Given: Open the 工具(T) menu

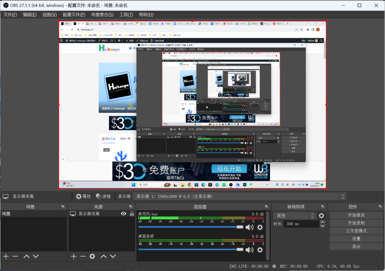Looking at the screenshot, I should (x=126, y=15).
